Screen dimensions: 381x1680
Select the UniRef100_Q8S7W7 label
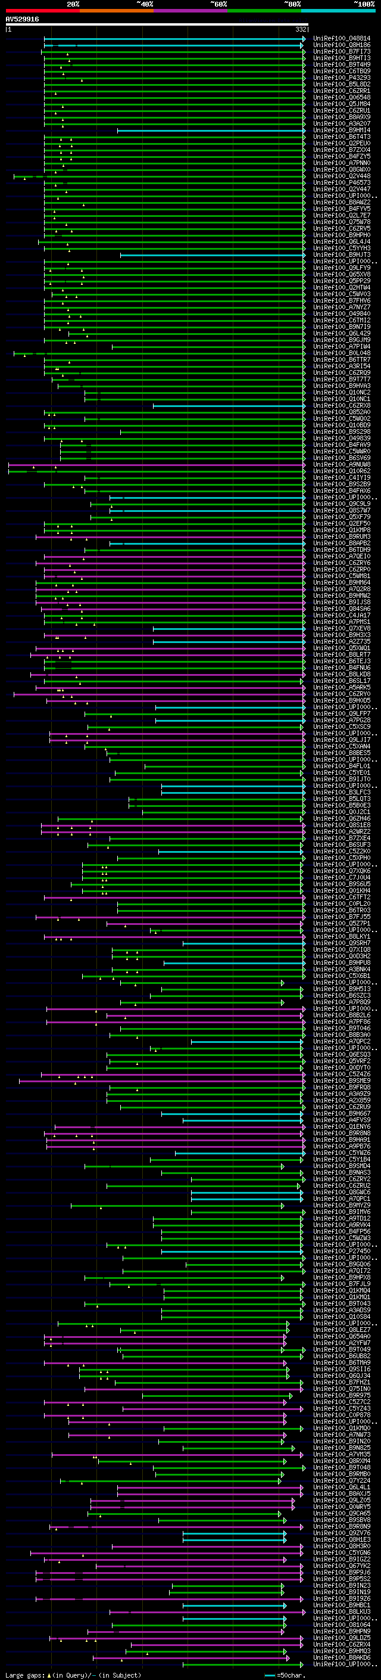coord(341,510)
